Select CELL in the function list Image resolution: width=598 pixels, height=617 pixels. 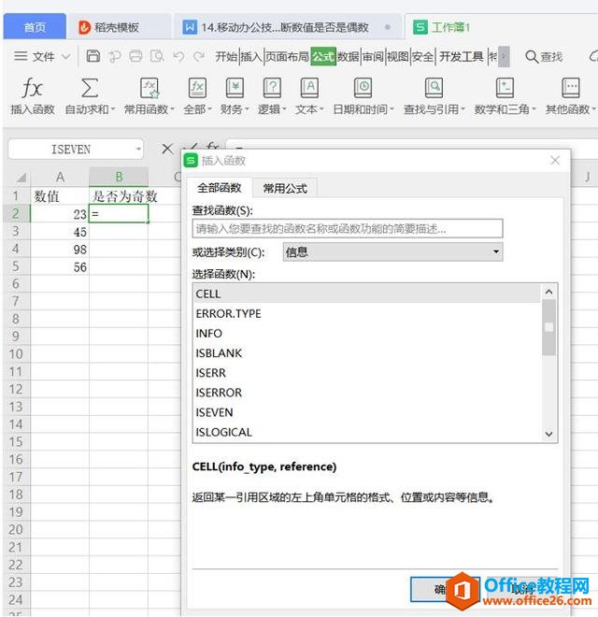(x=367, y=294)
